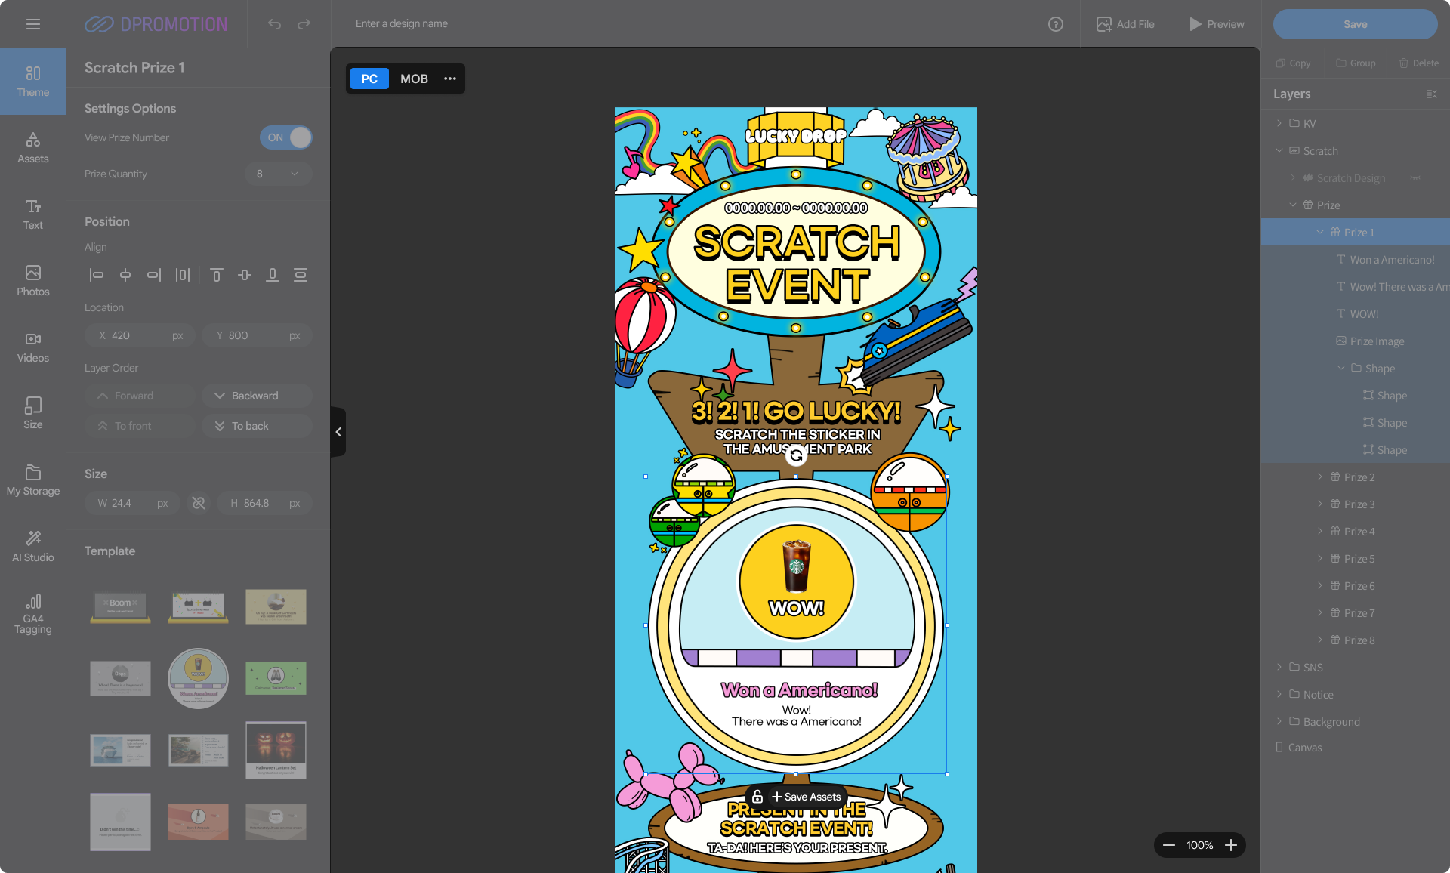1450x873 pixels.
Task: Open the hamburger main menu
Action: (x=33, y=24)
